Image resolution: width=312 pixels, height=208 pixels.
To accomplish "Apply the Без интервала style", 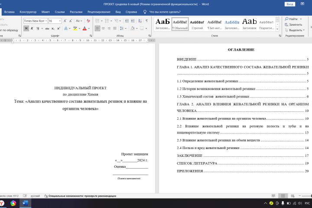I will pyautogui.click(x=214, y=24).
